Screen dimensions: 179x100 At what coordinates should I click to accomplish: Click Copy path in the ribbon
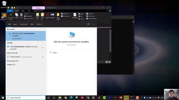tap(28, 16)
